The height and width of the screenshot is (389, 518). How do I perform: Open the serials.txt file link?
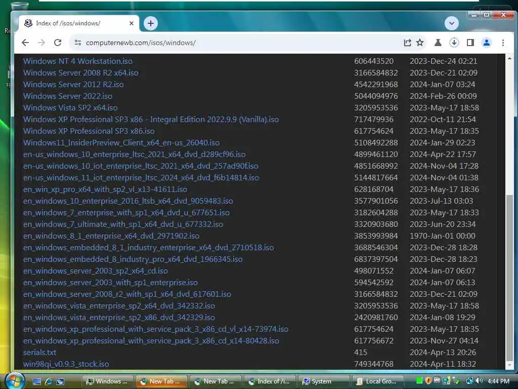tap(39, 353)
